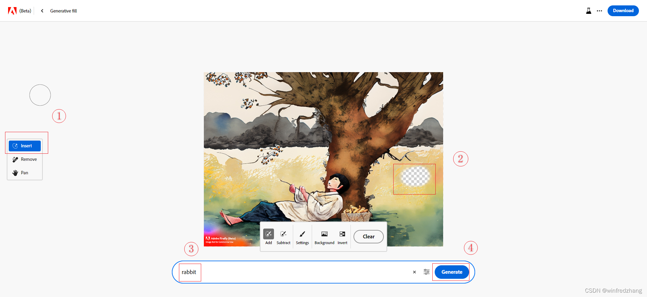Select the Insert tool
647x297 pixels.
click(x=25, y=146)
